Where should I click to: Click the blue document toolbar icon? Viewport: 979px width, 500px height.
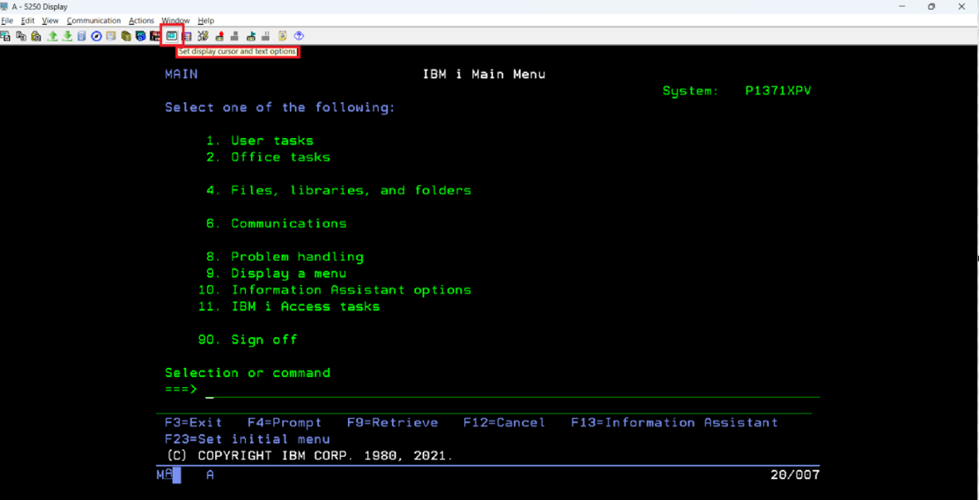click(82, 37)
